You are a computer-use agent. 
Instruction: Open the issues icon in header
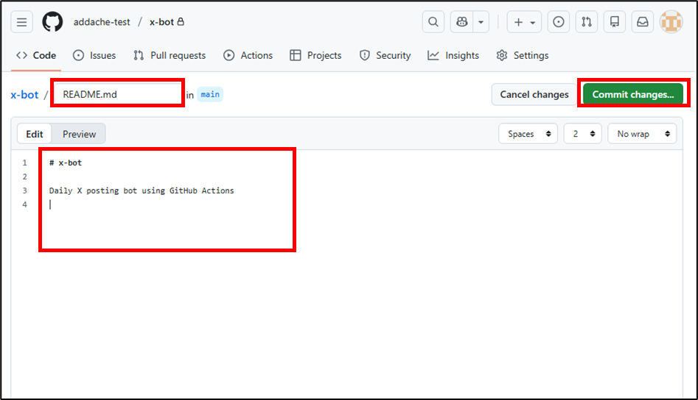pyautogui.click(x=559, y=22)
